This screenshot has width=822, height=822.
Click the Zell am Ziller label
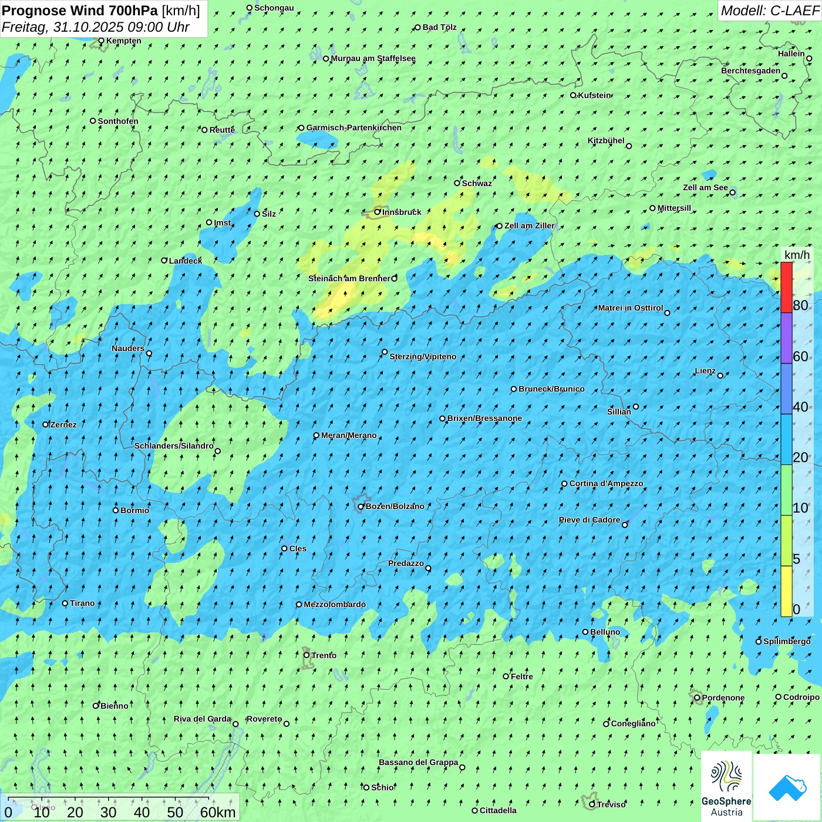(x=529, y=225)
